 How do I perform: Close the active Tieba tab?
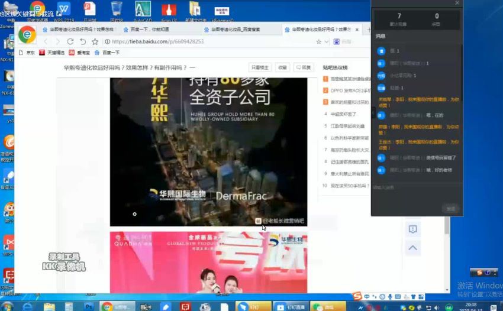357,30
